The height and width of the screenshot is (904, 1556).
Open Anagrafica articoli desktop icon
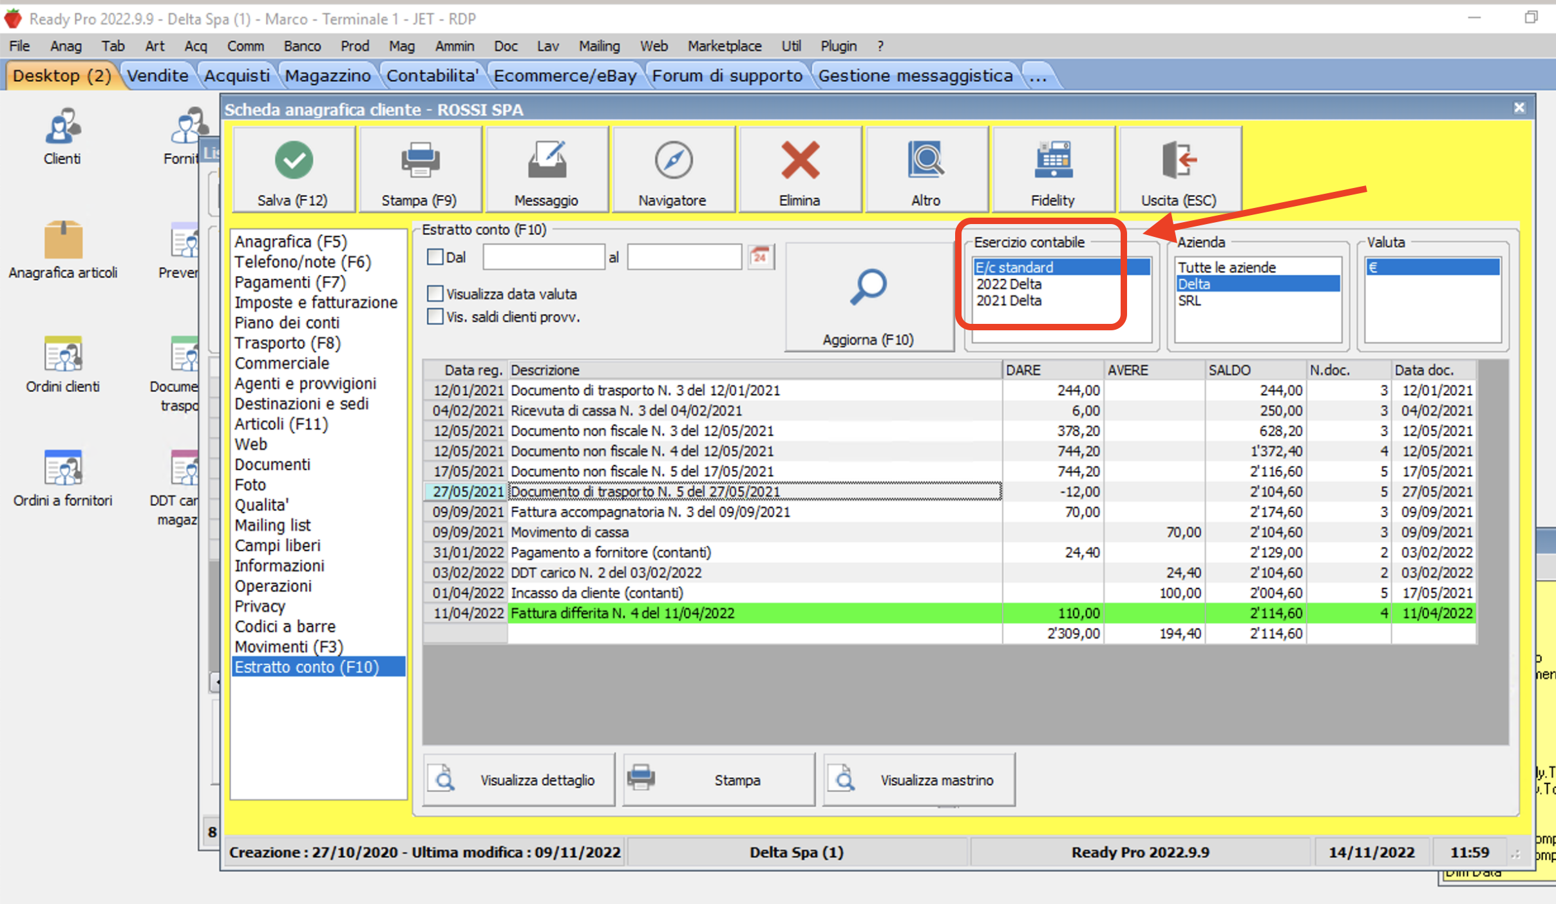coord(63,240)
